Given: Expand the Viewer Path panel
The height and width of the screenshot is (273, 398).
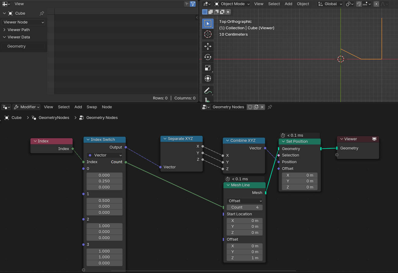Looking at the screenshot, I should [19, 30].
